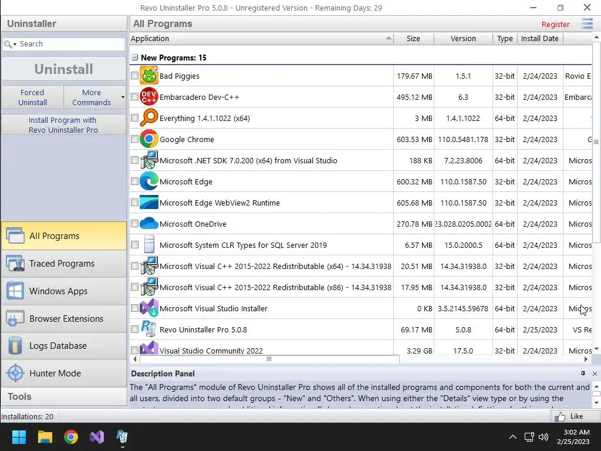
Task: Open the Logs Database module
Action: coord(64,345)
